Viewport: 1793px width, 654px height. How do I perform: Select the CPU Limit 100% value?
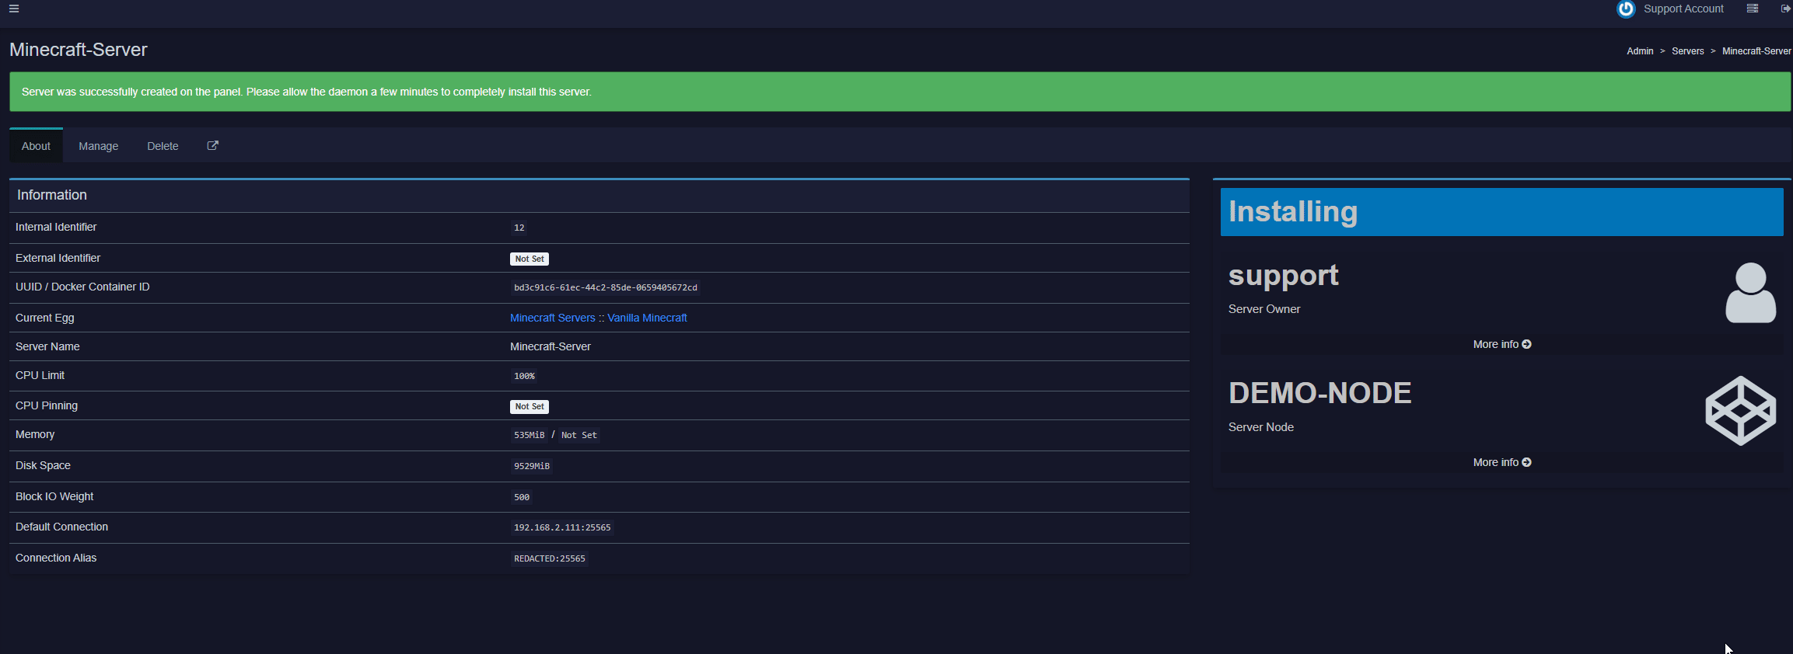524,376
